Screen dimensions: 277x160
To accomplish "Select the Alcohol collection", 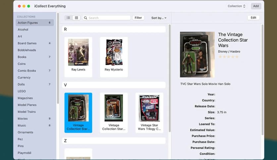I will point(34,29).
